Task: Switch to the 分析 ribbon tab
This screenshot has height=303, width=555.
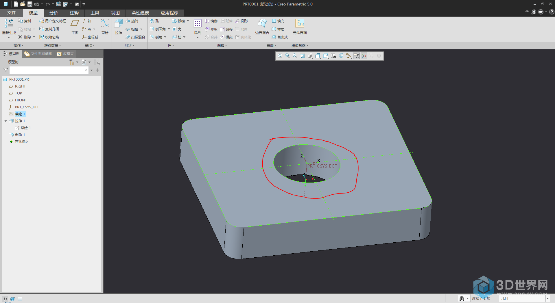Action: pyautogui.click(x=54, y=13)
